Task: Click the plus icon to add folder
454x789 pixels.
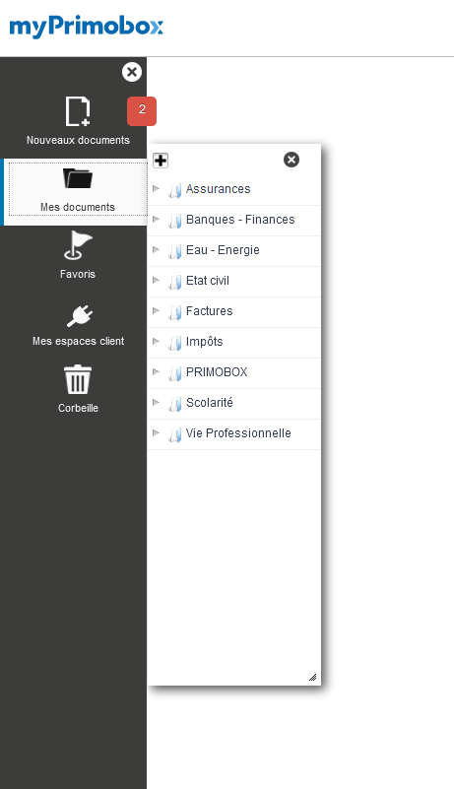Action: [161, 161]
